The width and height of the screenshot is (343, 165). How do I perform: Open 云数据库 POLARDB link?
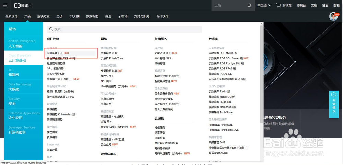[x=221, y=74]
